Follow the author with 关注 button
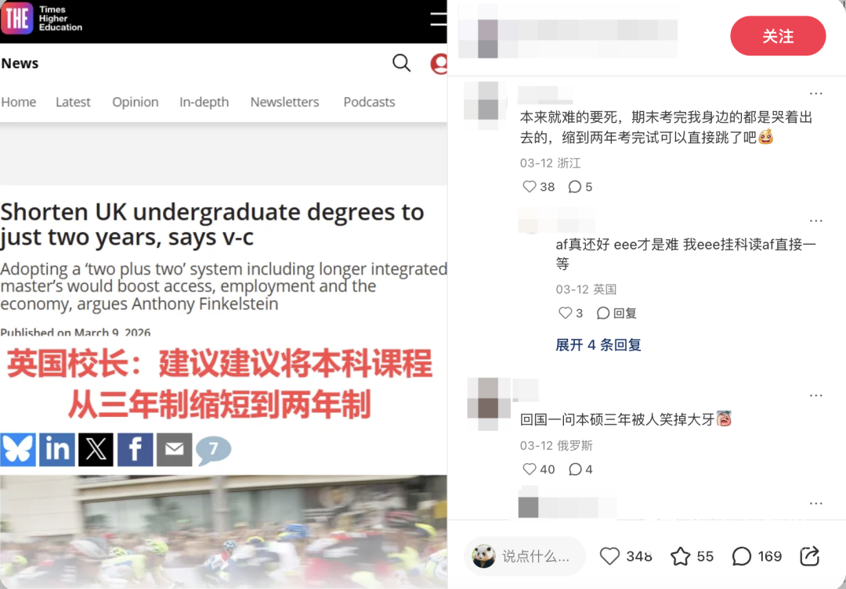Viewport: 846px width, 589px height. (x=778, y=36)
